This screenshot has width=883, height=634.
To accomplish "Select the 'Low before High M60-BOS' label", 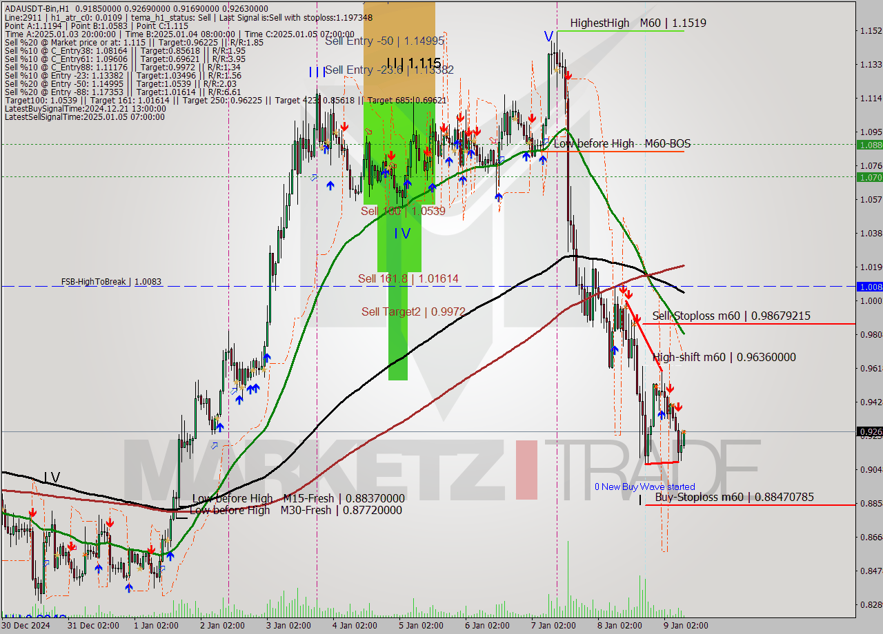I will point(622,143).
